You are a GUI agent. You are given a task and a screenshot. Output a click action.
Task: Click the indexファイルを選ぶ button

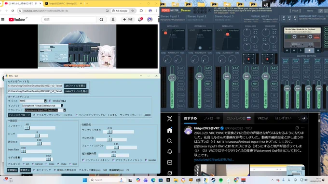pos(76,91)
